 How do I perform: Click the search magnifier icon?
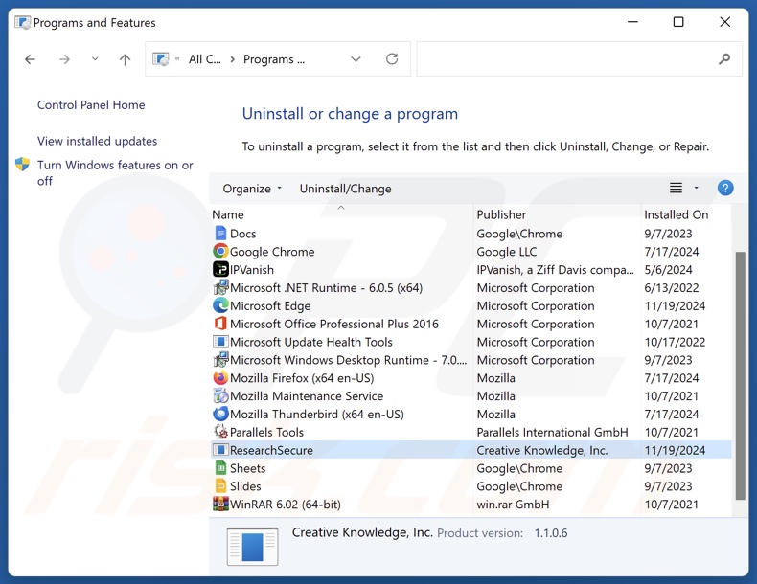point(724,58)
